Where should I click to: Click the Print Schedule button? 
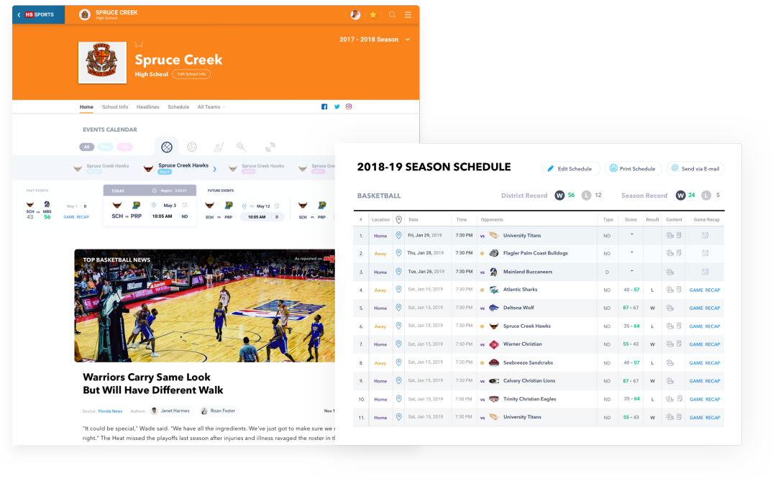point(632,169)
